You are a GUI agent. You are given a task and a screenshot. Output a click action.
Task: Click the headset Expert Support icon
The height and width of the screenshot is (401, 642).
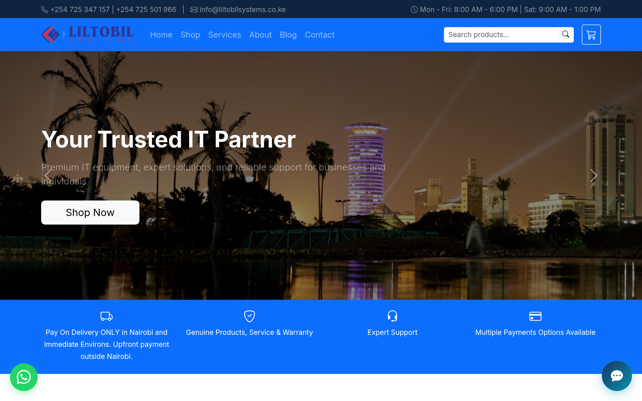point(392,316)
